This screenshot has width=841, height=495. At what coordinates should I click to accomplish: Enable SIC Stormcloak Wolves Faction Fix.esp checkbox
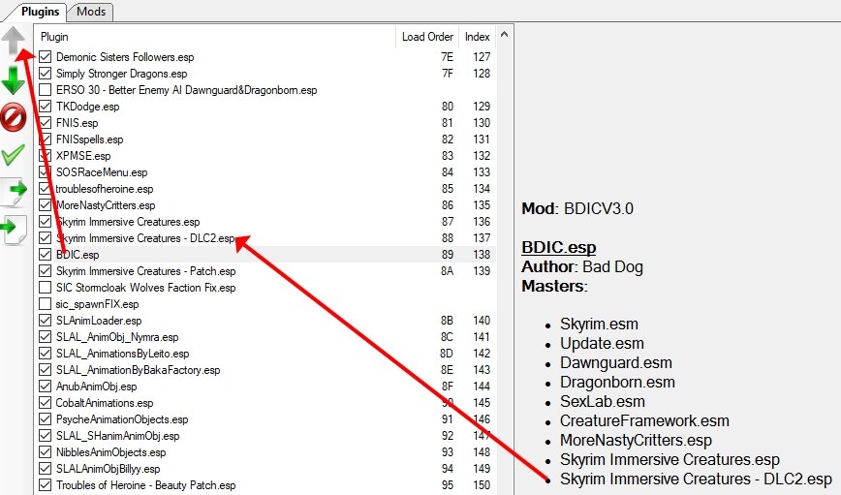pyautogui.click(x=45, y=288)
